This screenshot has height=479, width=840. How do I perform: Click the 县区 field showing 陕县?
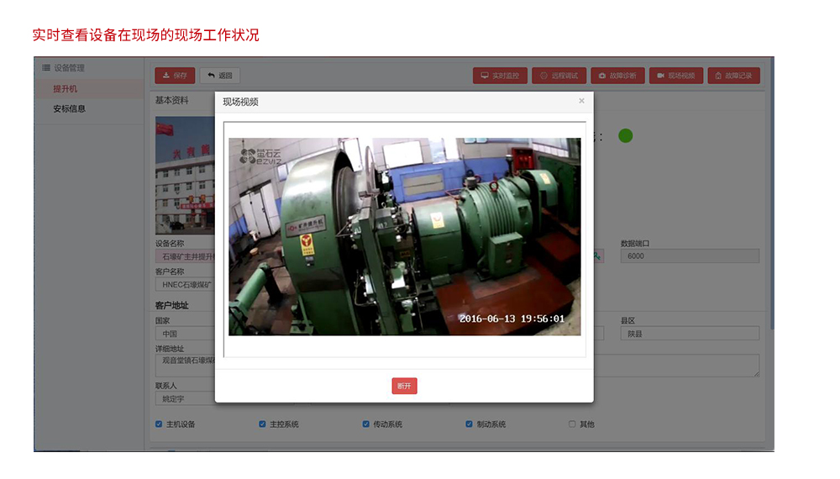690,334
